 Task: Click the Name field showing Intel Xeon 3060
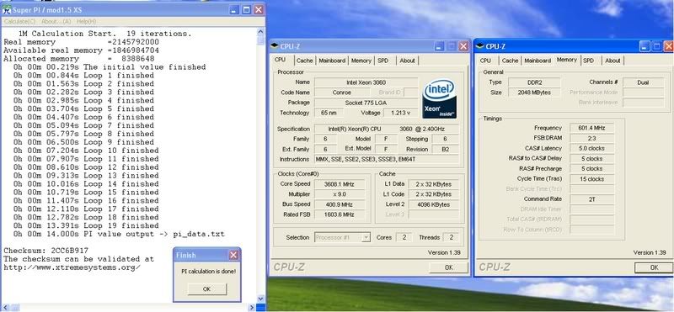pos(366,82)
